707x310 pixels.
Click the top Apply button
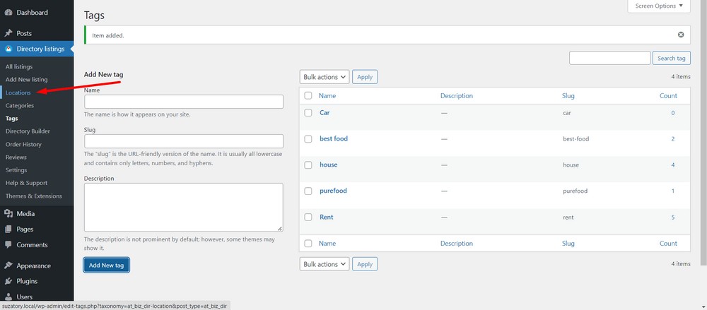pos(365,77)
